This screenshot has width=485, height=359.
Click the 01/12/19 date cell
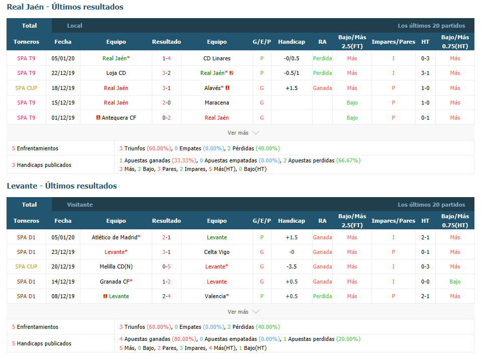pos(63,118)
